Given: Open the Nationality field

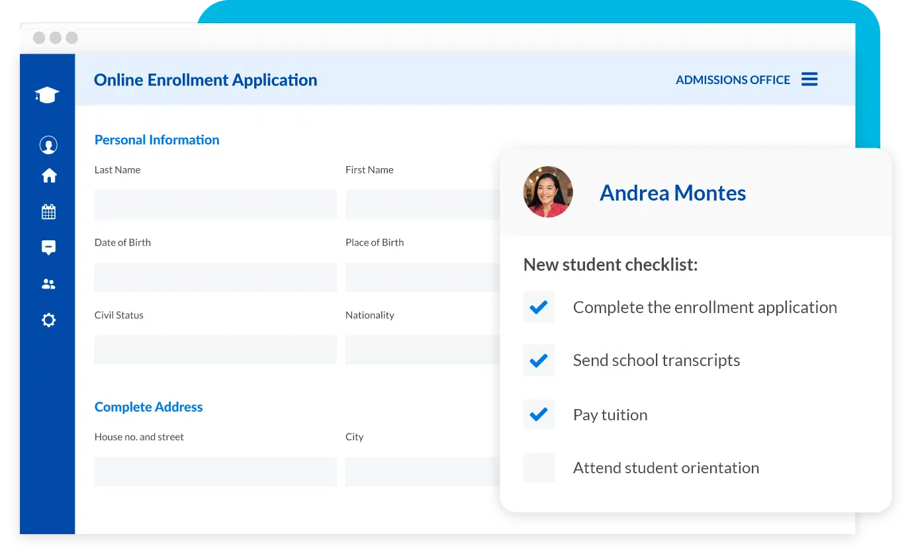Looking at the screenshot, I should (422, 349).
